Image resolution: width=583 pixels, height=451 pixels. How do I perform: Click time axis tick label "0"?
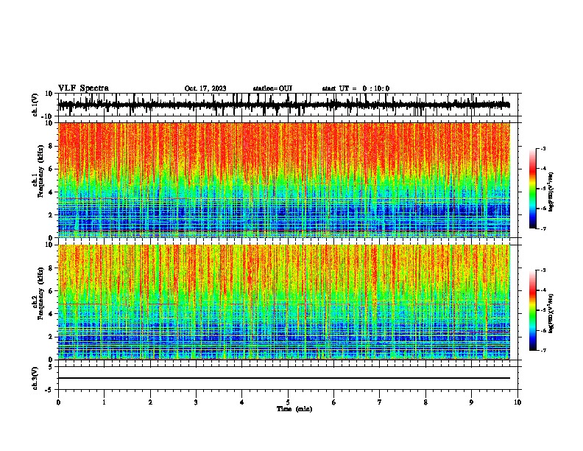[58, 402]
